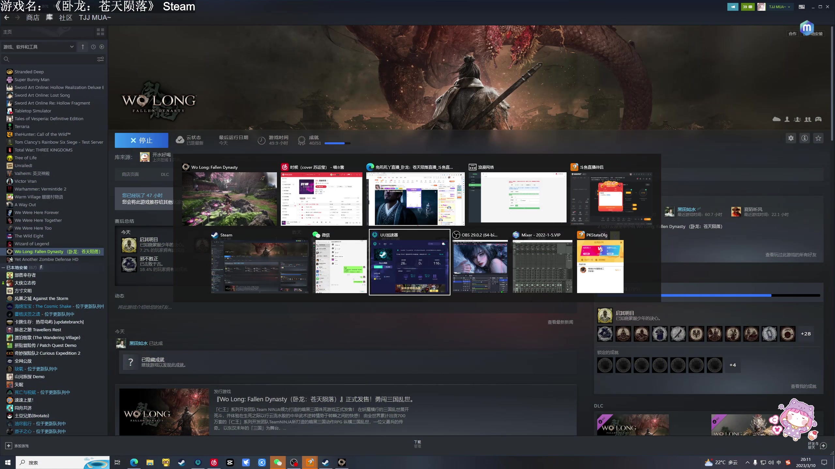Image resolution: width=835 pixels, height=469 pixels.
Task: Show hidden system tray icons
Action: [x=747, y=462]
